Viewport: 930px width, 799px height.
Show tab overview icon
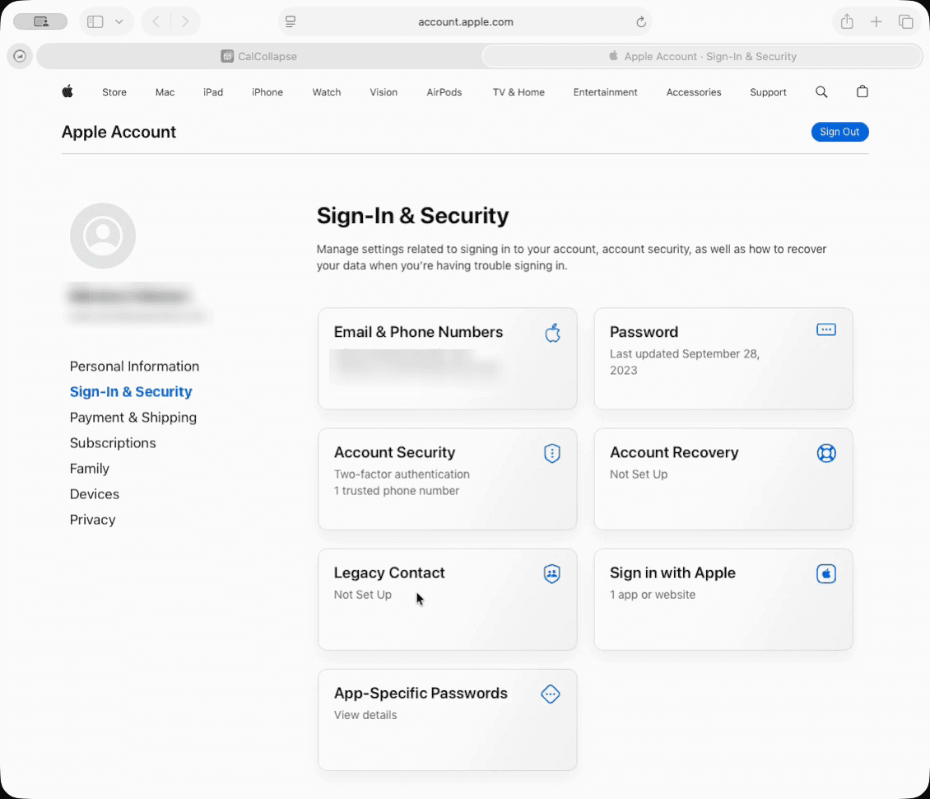pos(905,22)
